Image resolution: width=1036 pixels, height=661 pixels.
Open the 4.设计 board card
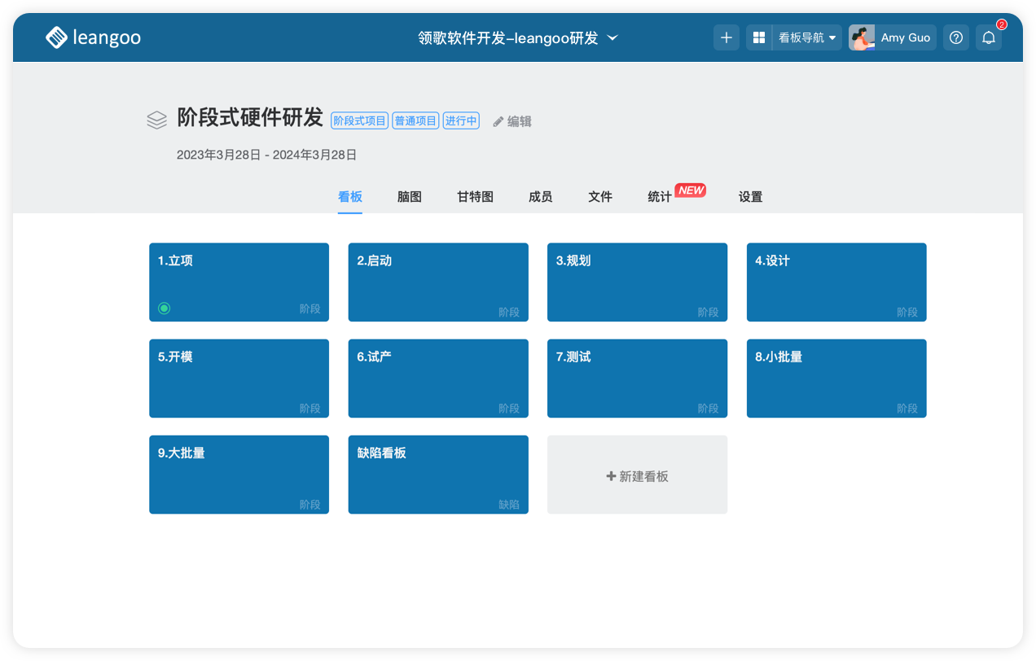[x=836, y=282]
